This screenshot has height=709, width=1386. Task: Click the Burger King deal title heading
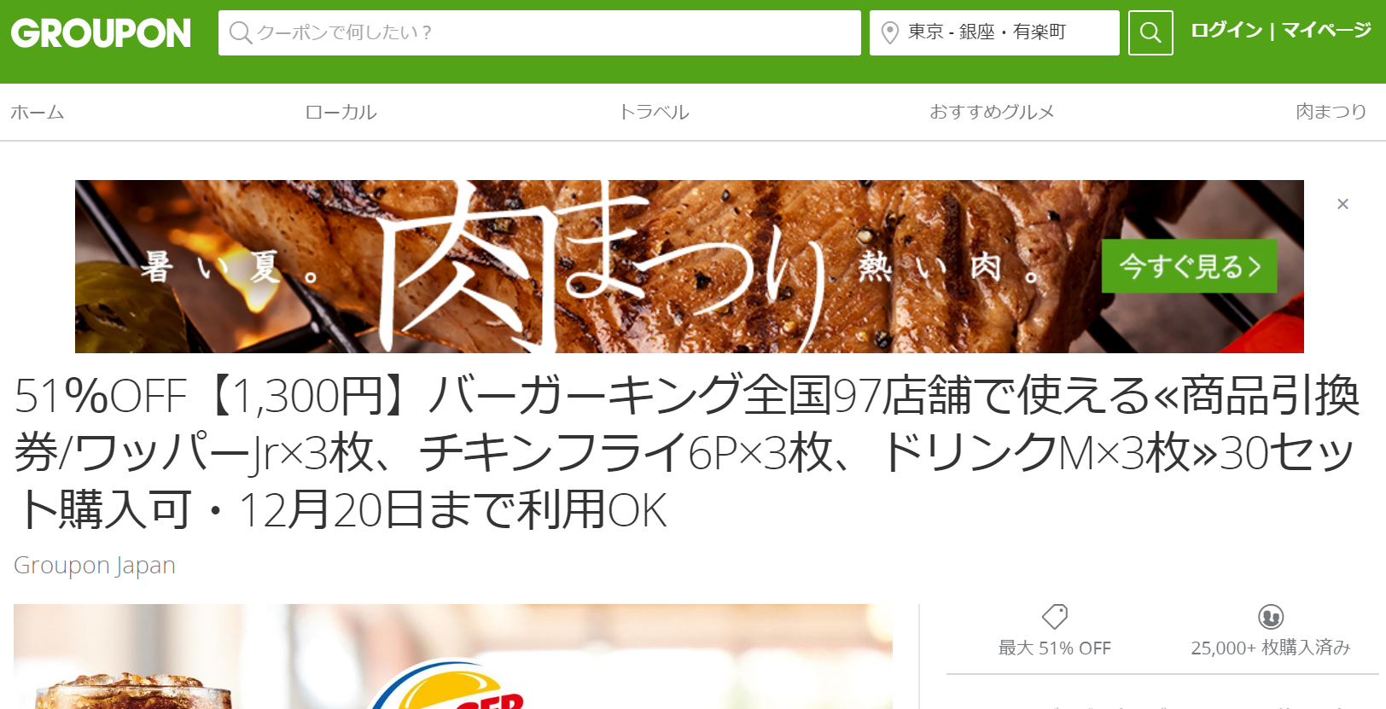click(687, 452)
